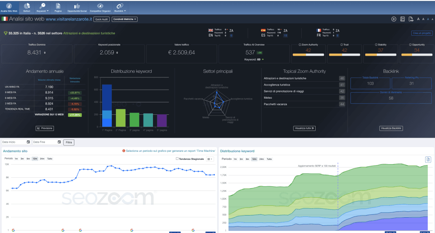Viewport: 435px width, 233px height.
Task: Click the Spanish flag icon
Action: coord(263,31)
